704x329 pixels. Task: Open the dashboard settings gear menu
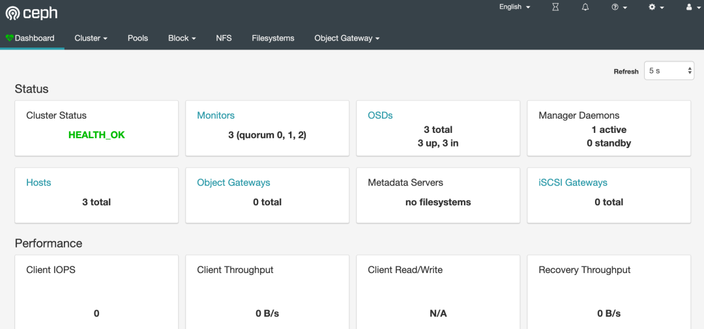656,7
